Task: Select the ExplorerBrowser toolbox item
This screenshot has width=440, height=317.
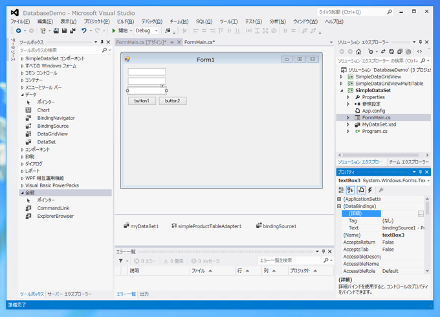Action: [56, 216]
